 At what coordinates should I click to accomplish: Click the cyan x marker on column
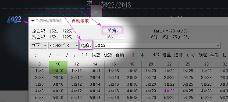click(96, 12)
